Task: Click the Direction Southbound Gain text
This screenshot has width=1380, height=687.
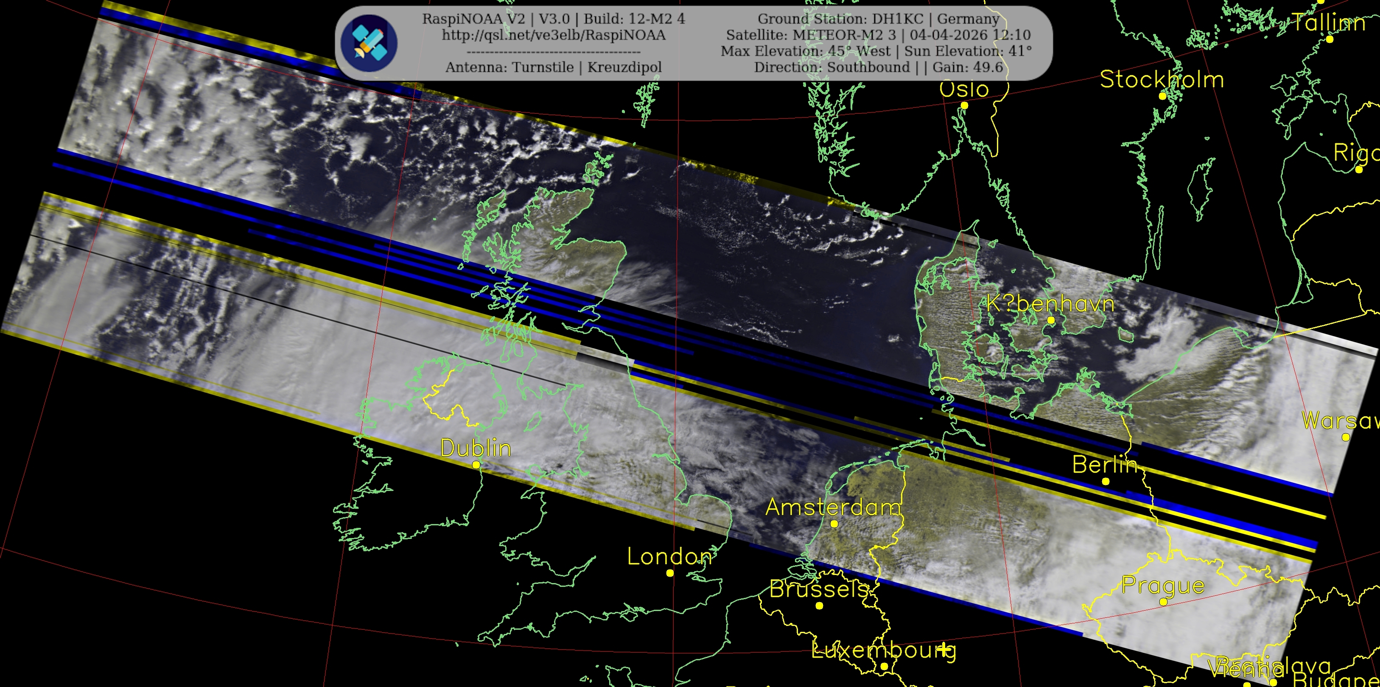Action: [878, 67]
